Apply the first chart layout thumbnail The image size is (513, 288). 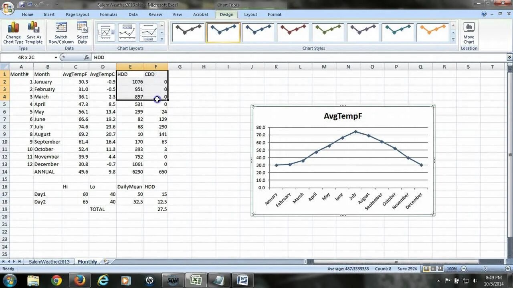106,32
